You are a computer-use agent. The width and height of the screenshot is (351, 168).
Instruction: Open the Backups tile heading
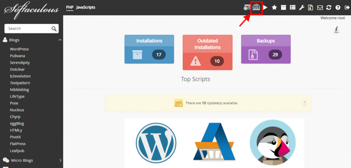pyautogui.click(x=266, y=41)
